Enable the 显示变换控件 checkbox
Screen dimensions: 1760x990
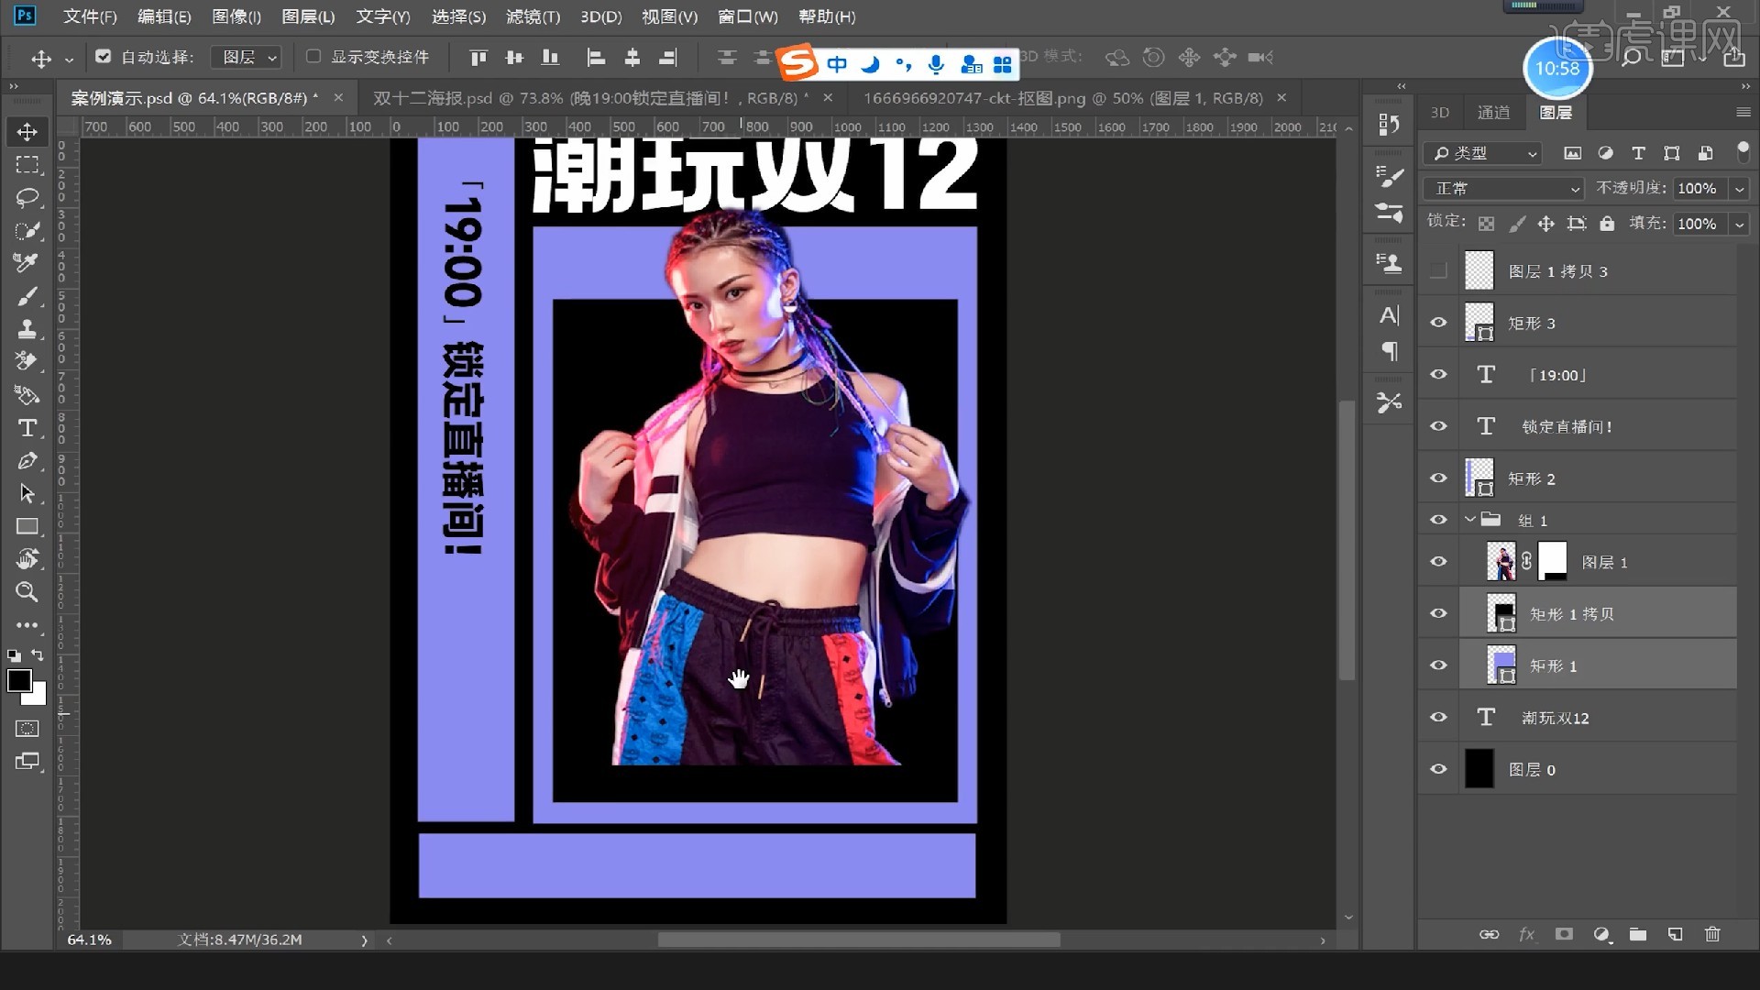313,57
